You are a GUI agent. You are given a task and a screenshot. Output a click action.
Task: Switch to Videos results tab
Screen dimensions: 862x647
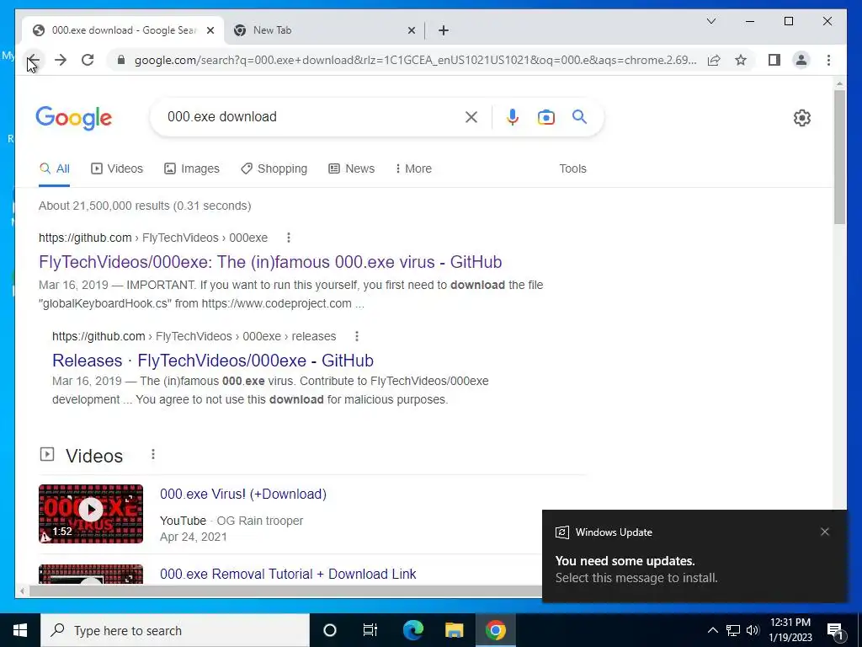[116, 168]
